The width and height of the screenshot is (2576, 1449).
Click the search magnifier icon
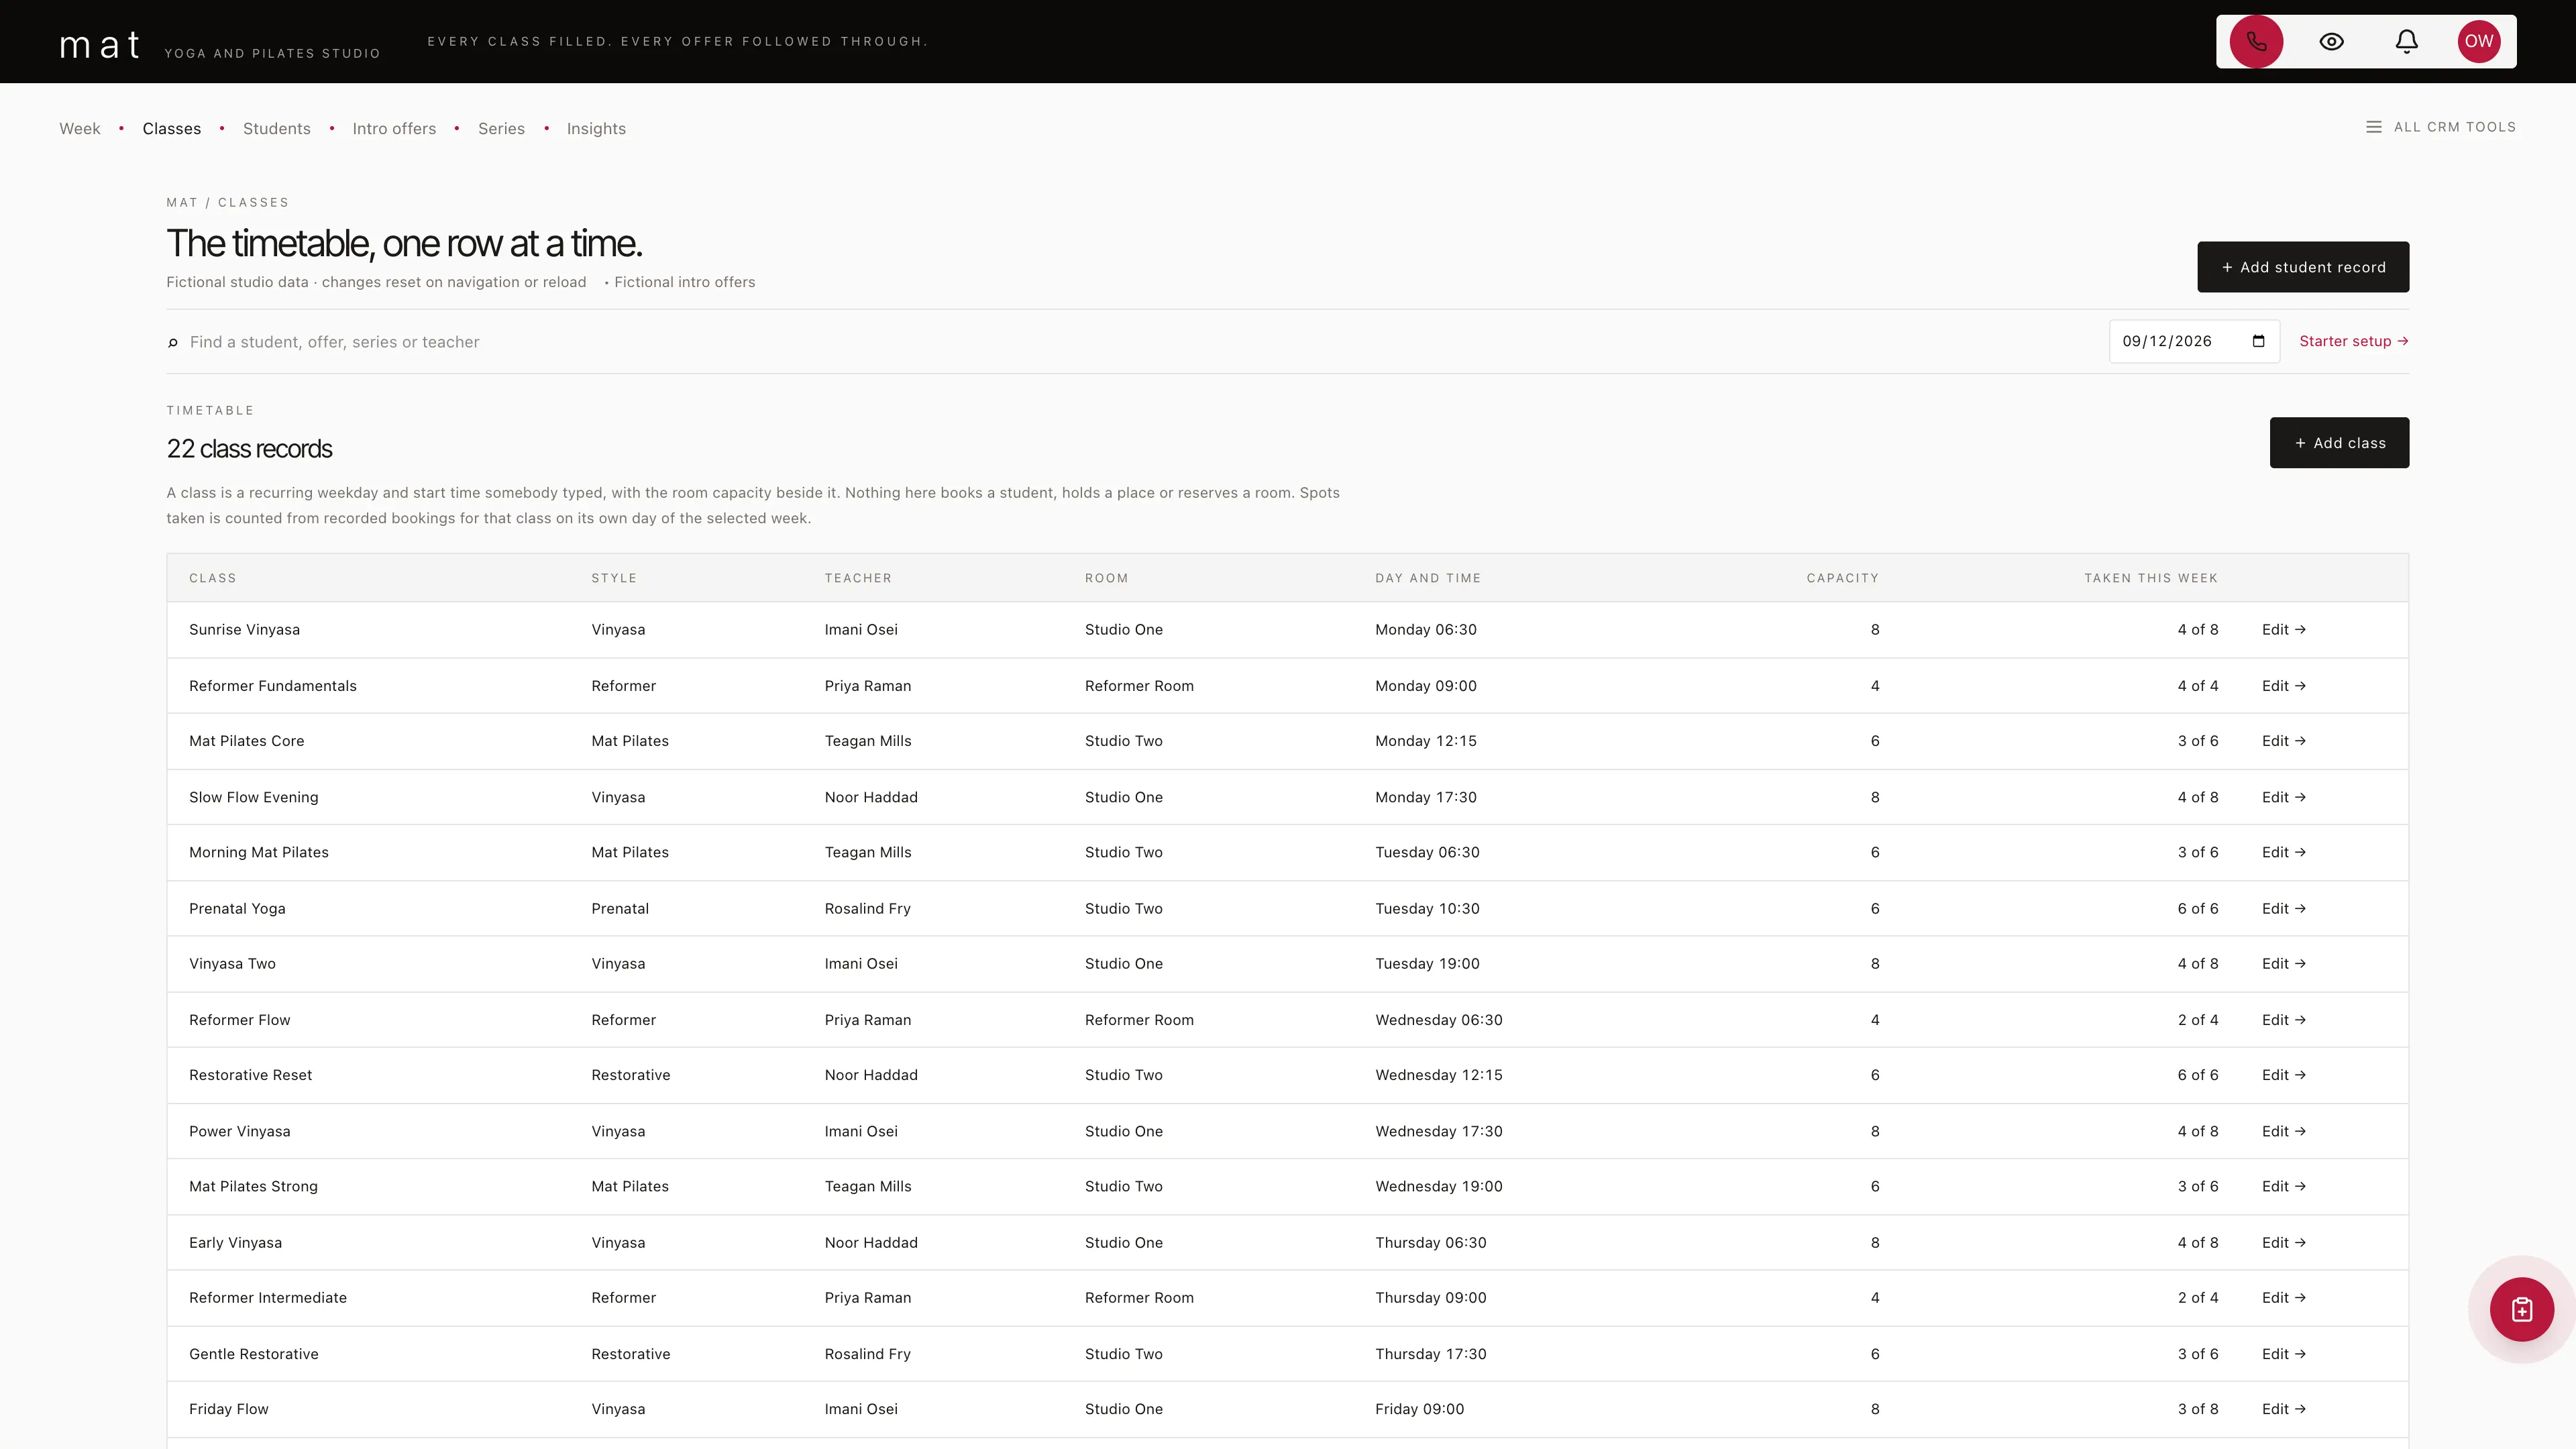coord(173,342)
